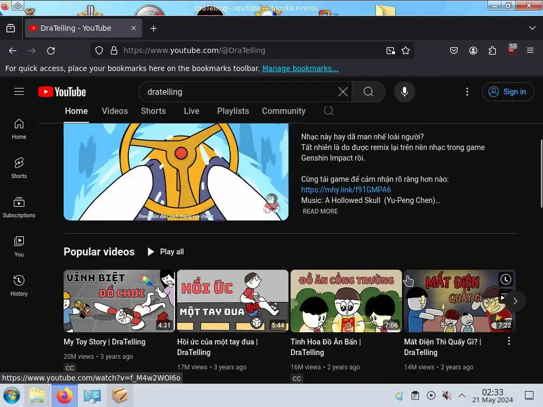Switch to the Community tab
This screenshot has height=407, width=543.
(284, 111)
